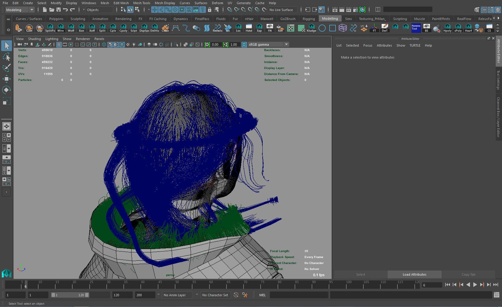
Task: Click the play forwards button
Action: pyautogui.click(x=475, y=285)
